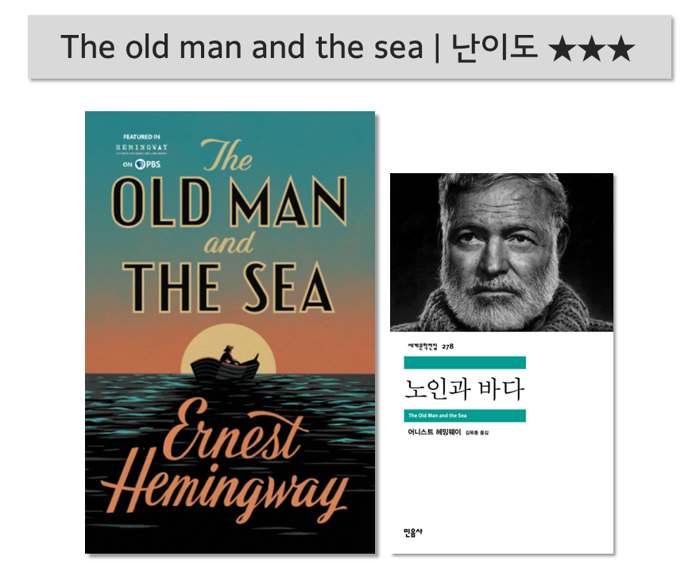The height and width of the screenshot is (564, 696).
Task: Click the author name 어니스트 헤밍웨이
Action: (x=434, y=432)
